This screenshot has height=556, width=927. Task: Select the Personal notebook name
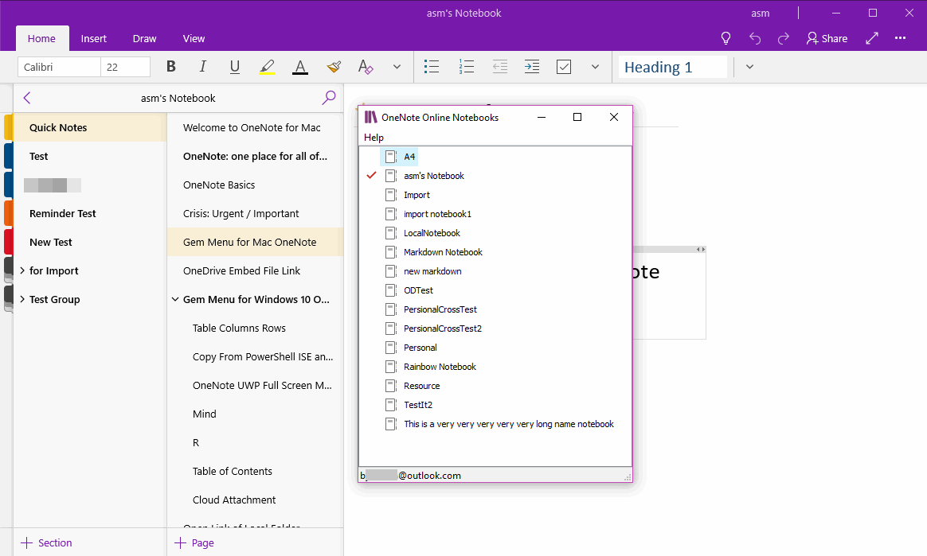420,348
